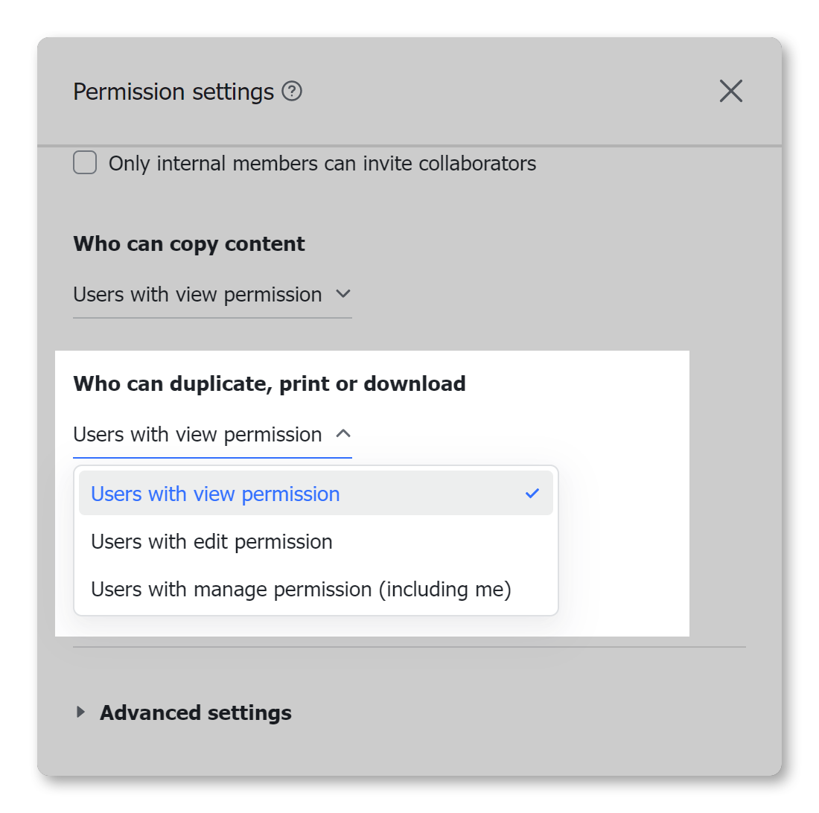Select Users with edit permission option
The height and width of the screenshot is (813, 819).
pos(211,541)
